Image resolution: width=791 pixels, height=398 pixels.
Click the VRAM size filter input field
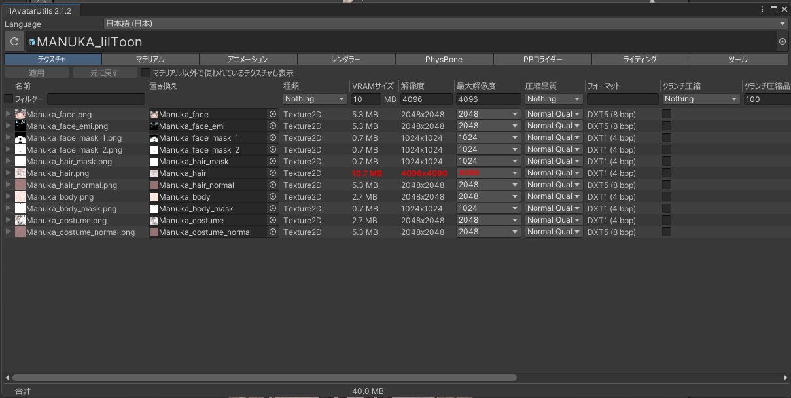366,99
